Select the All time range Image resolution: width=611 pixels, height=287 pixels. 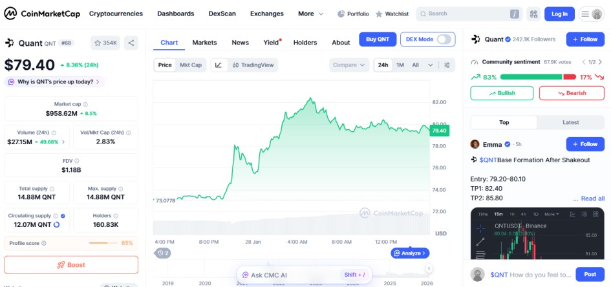click(x=415, y=65)
